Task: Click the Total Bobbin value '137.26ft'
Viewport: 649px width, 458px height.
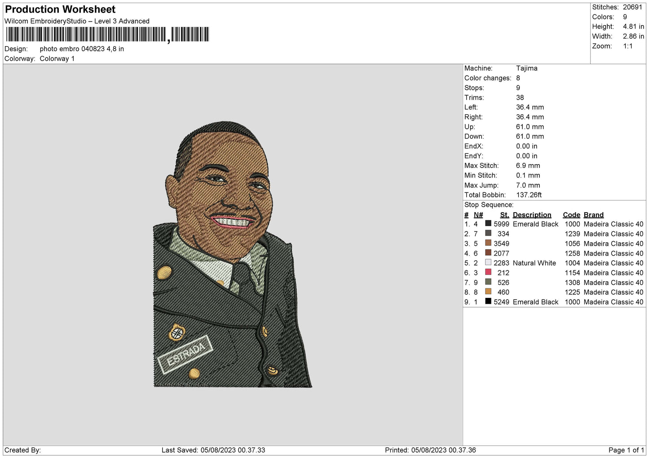Action: coord(529,195)
